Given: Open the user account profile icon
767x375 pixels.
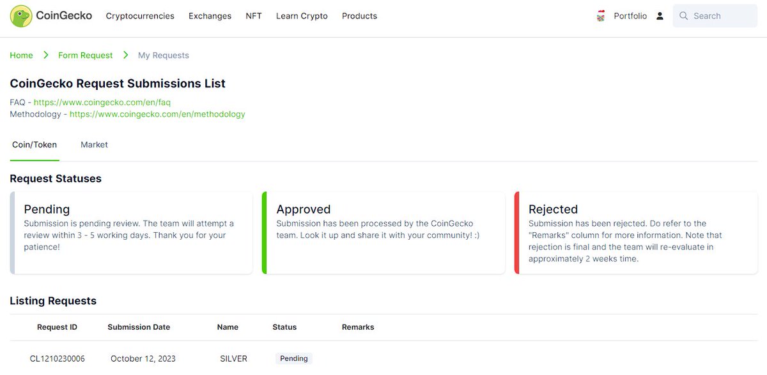Looking at the screenshot, I should click(x=660, y=16).
